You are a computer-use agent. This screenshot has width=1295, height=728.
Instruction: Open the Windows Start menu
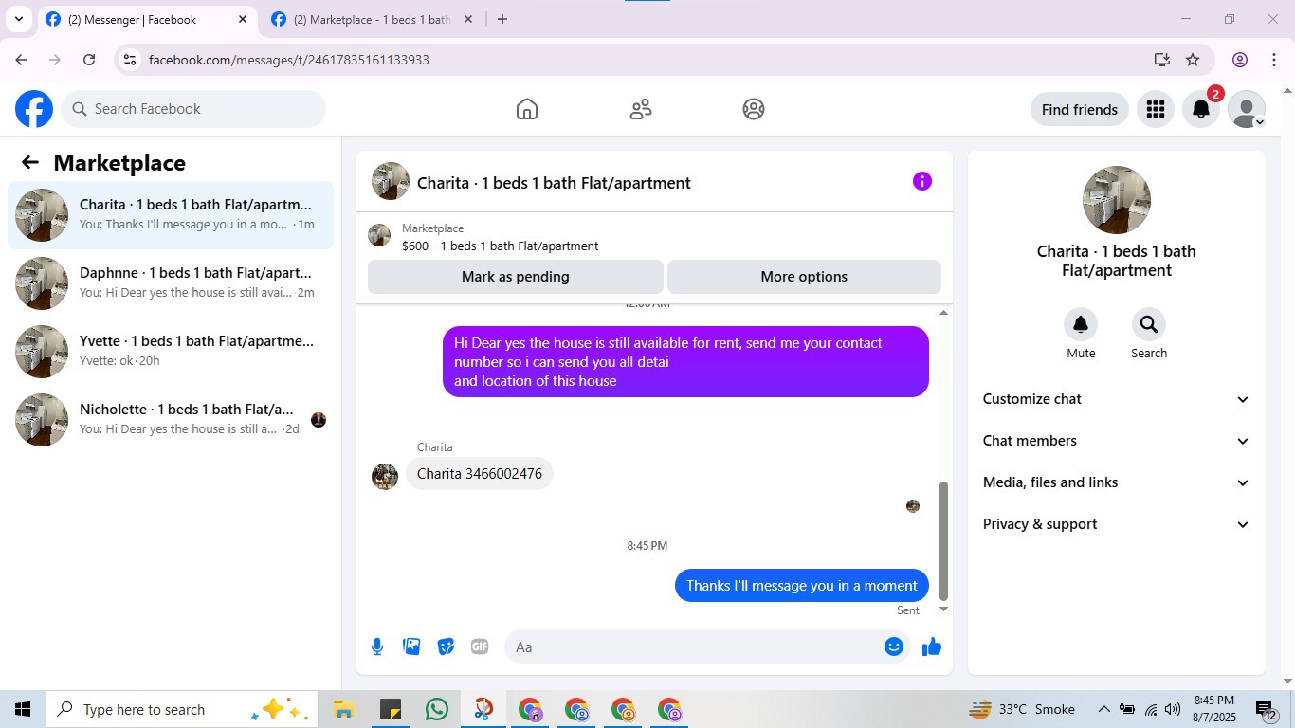[23, 709]
